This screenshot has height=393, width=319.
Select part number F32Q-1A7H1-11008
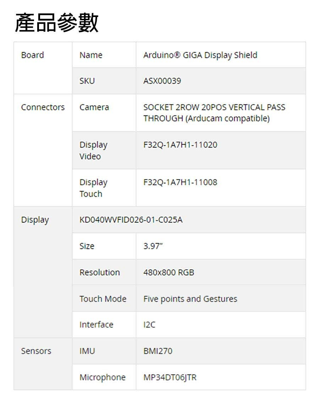180,182
